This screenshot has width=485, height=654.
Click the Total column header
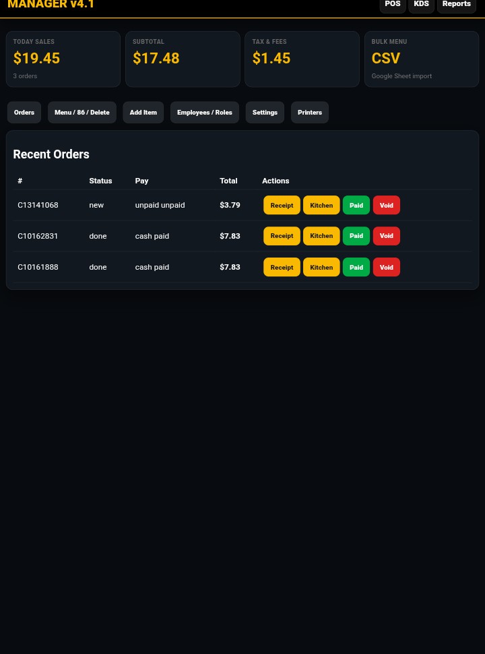(x=228, y=181)
